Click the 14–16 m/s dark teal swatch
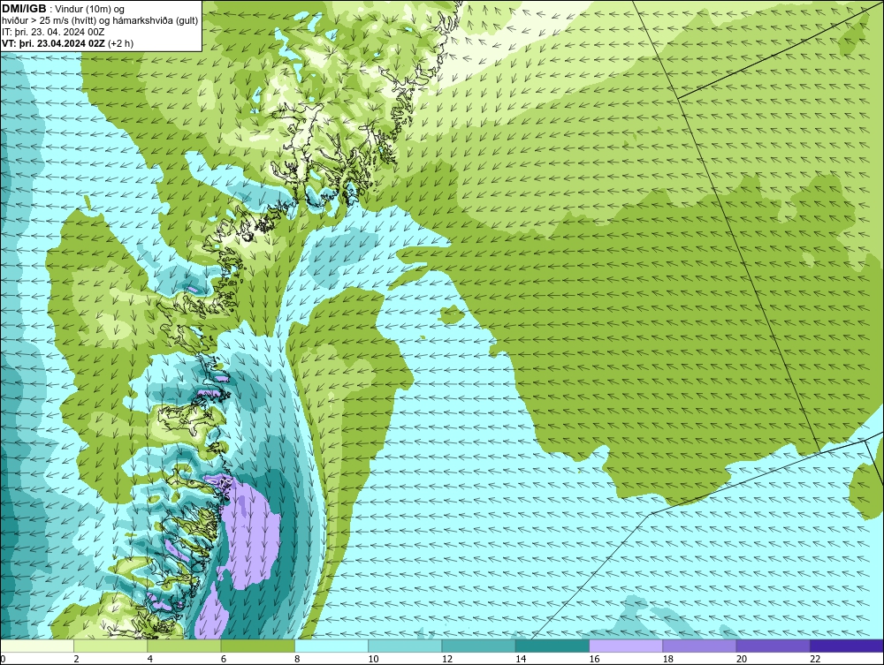 tap(552, 646)
